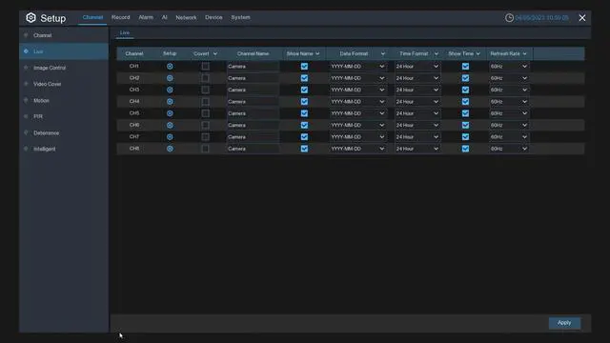610x343 pixels.
Task: Close the Setup window
Action: pos(582,18)
